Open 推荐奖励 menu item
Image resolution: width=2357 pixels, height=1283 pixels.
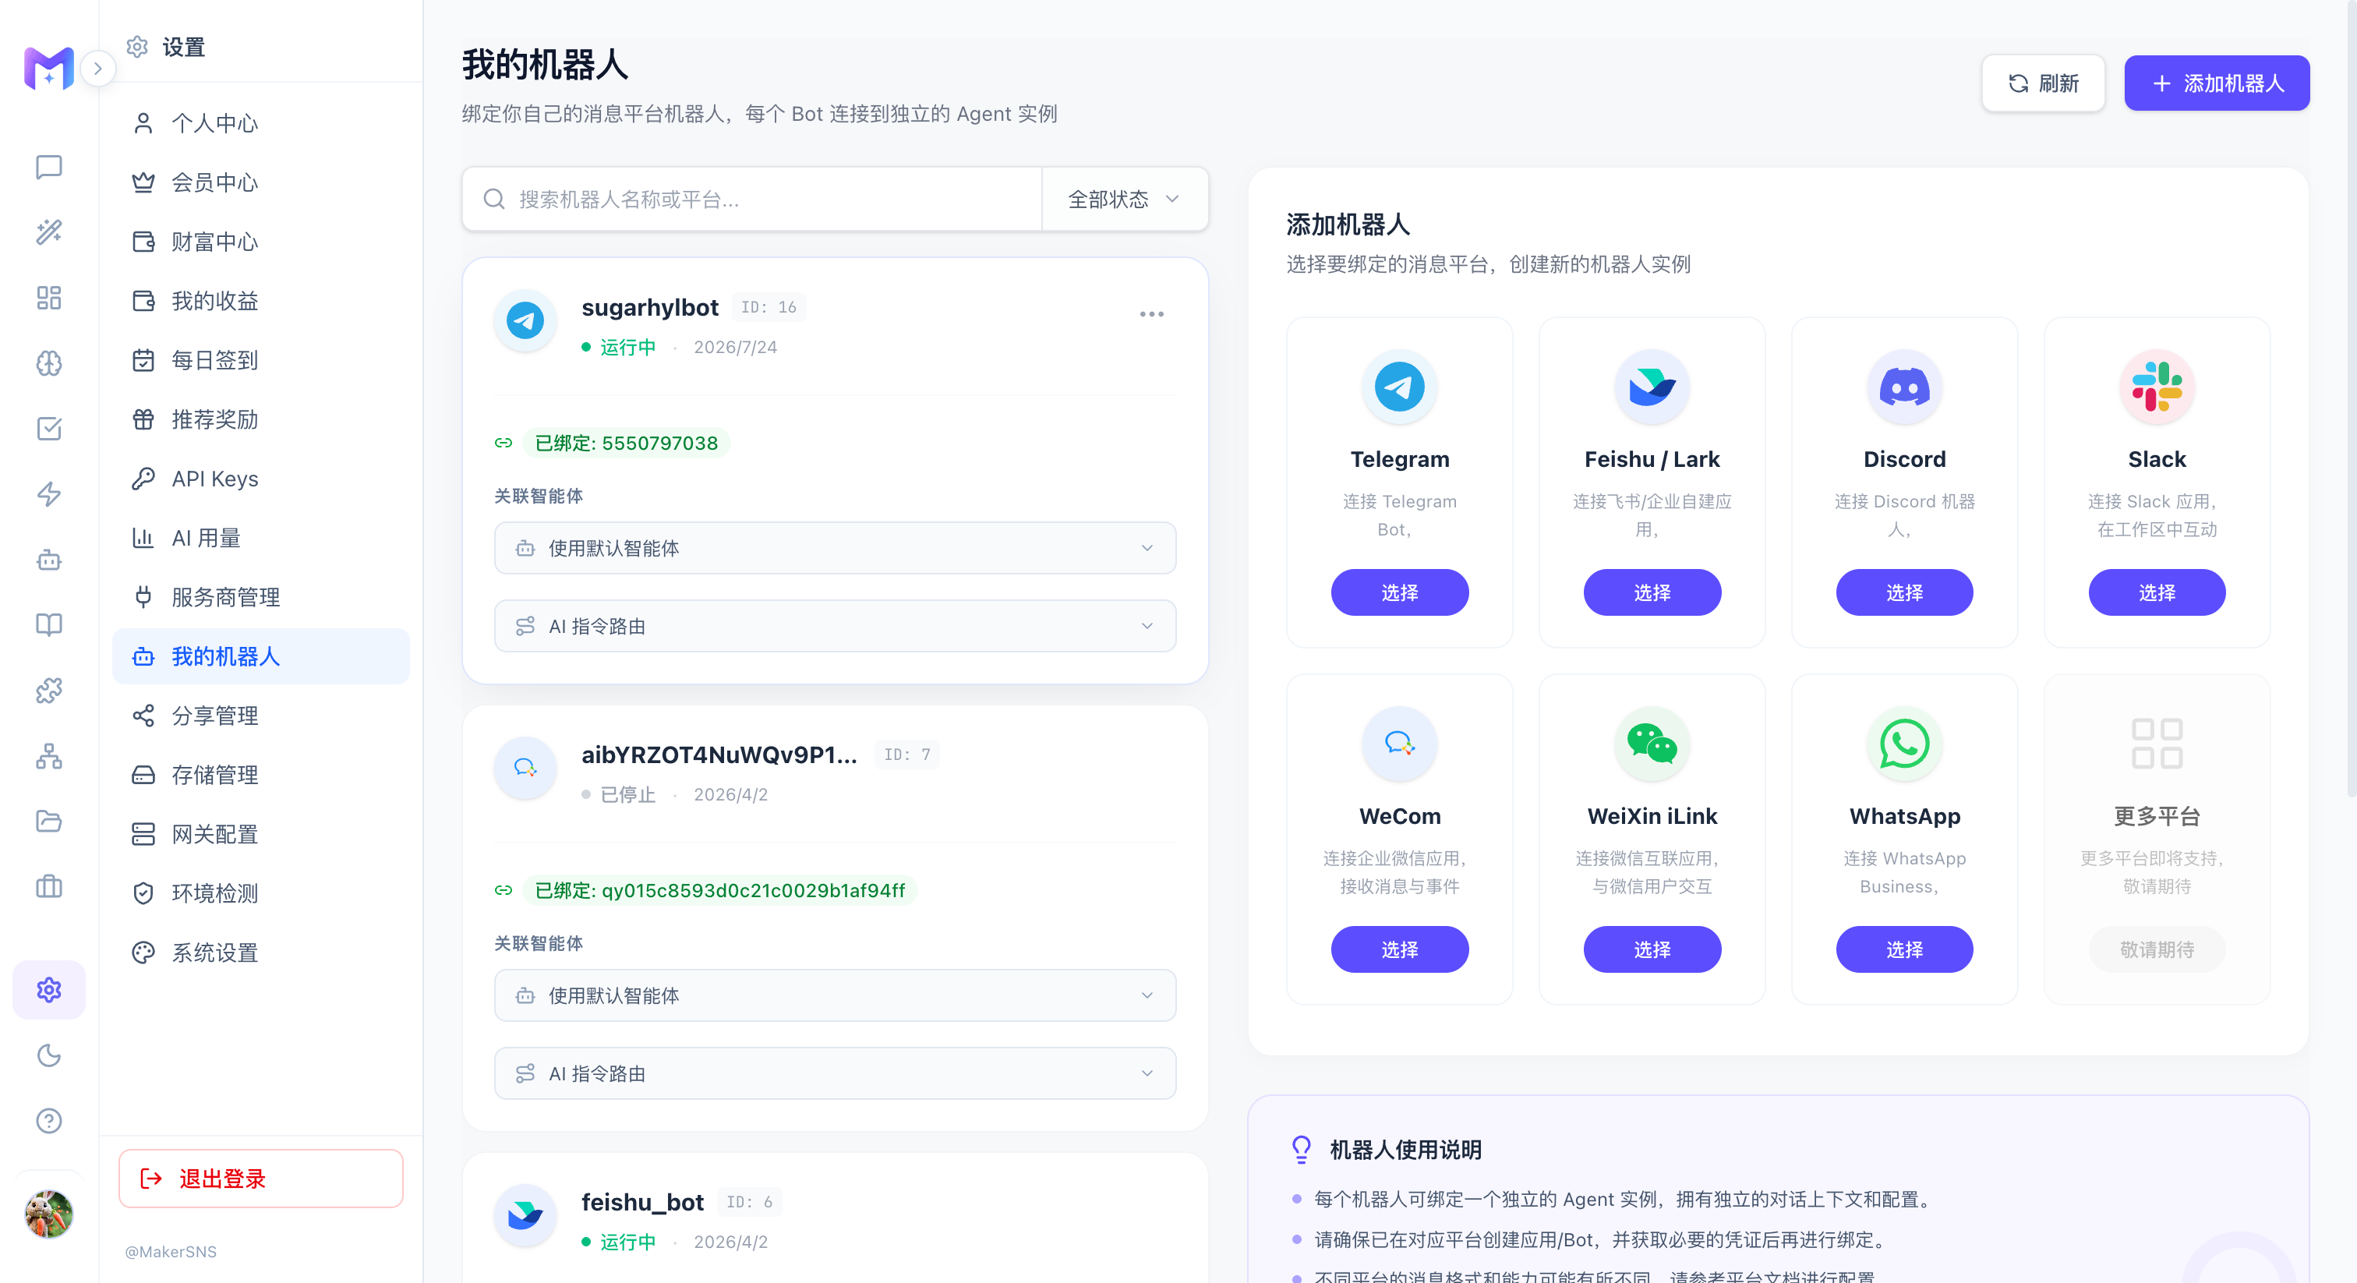tap(261, 420)
